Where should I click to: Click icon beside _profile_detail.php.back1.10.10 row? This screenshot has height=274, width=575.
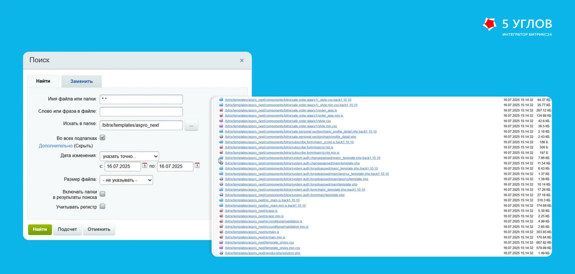pos(221,132)
